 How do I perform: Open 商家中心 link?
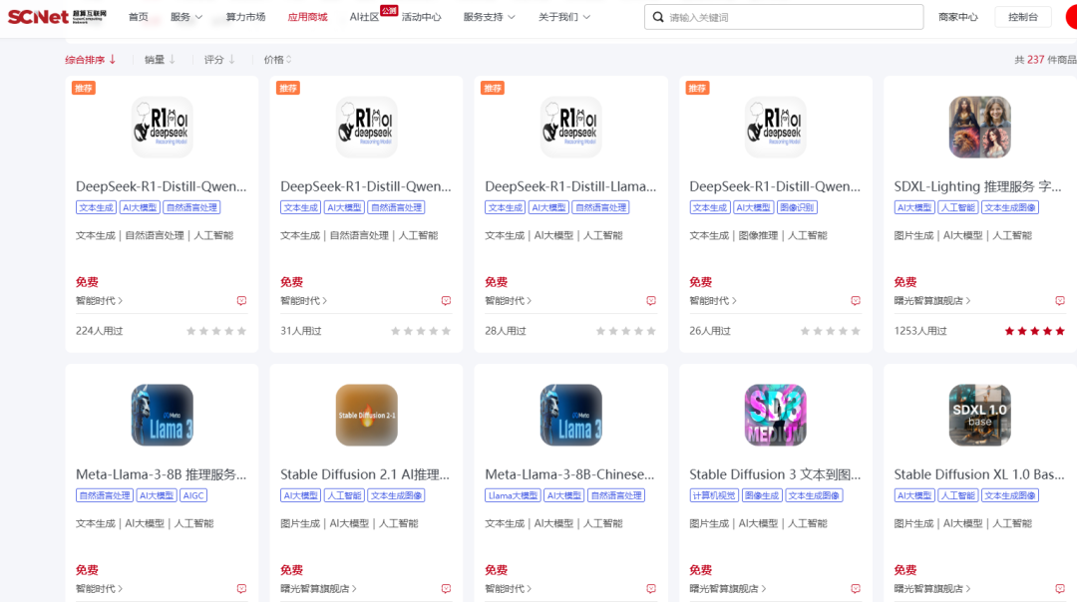[x=957, y=17]
